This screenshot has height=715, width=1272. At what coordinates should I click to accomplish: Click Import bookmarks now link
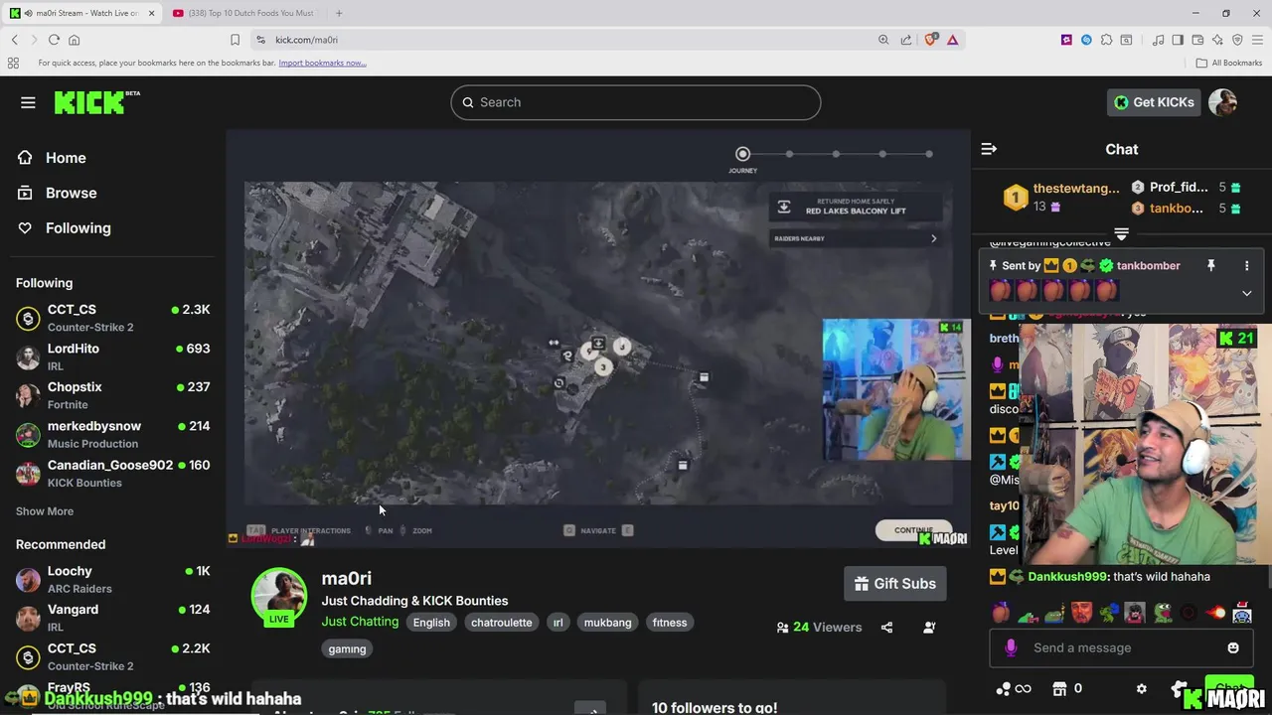[x=322, y=63]
